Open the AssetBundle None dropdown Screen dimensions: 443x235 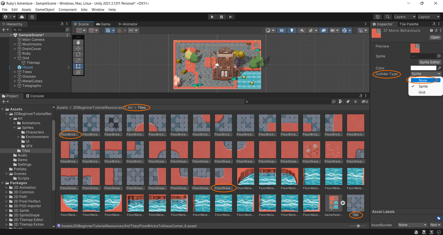point(412,225)
